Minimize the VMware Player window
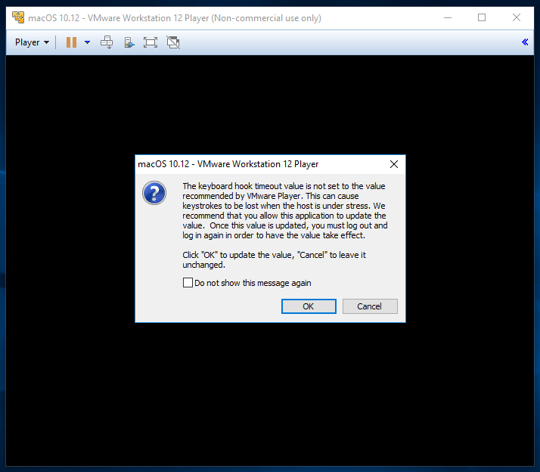Screen dimensions: 540x472 click(x=448, y=17)
